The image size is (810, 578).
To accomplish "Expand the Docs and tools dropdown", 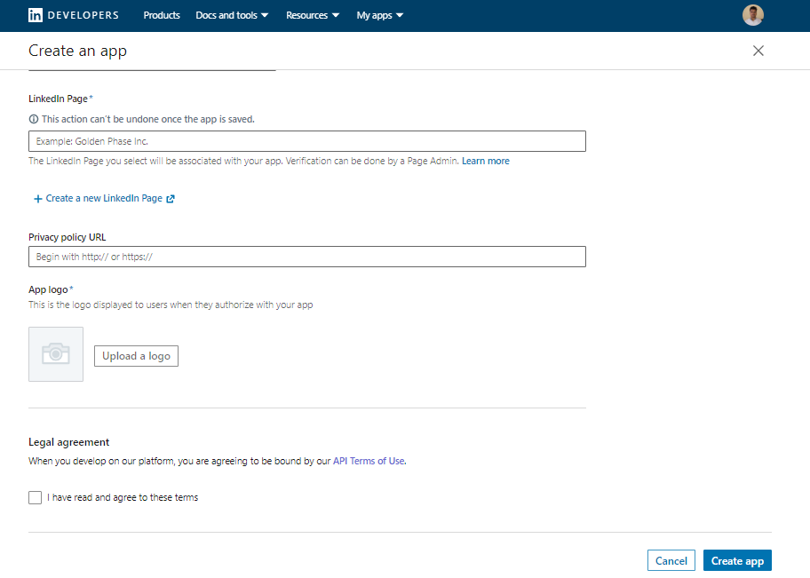I will (232, 15).
